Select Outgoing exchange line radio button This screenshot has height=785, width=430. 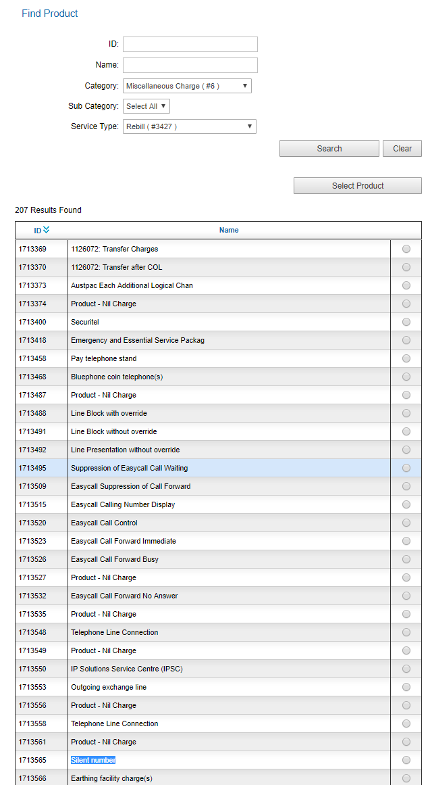[x=406, y=687]
